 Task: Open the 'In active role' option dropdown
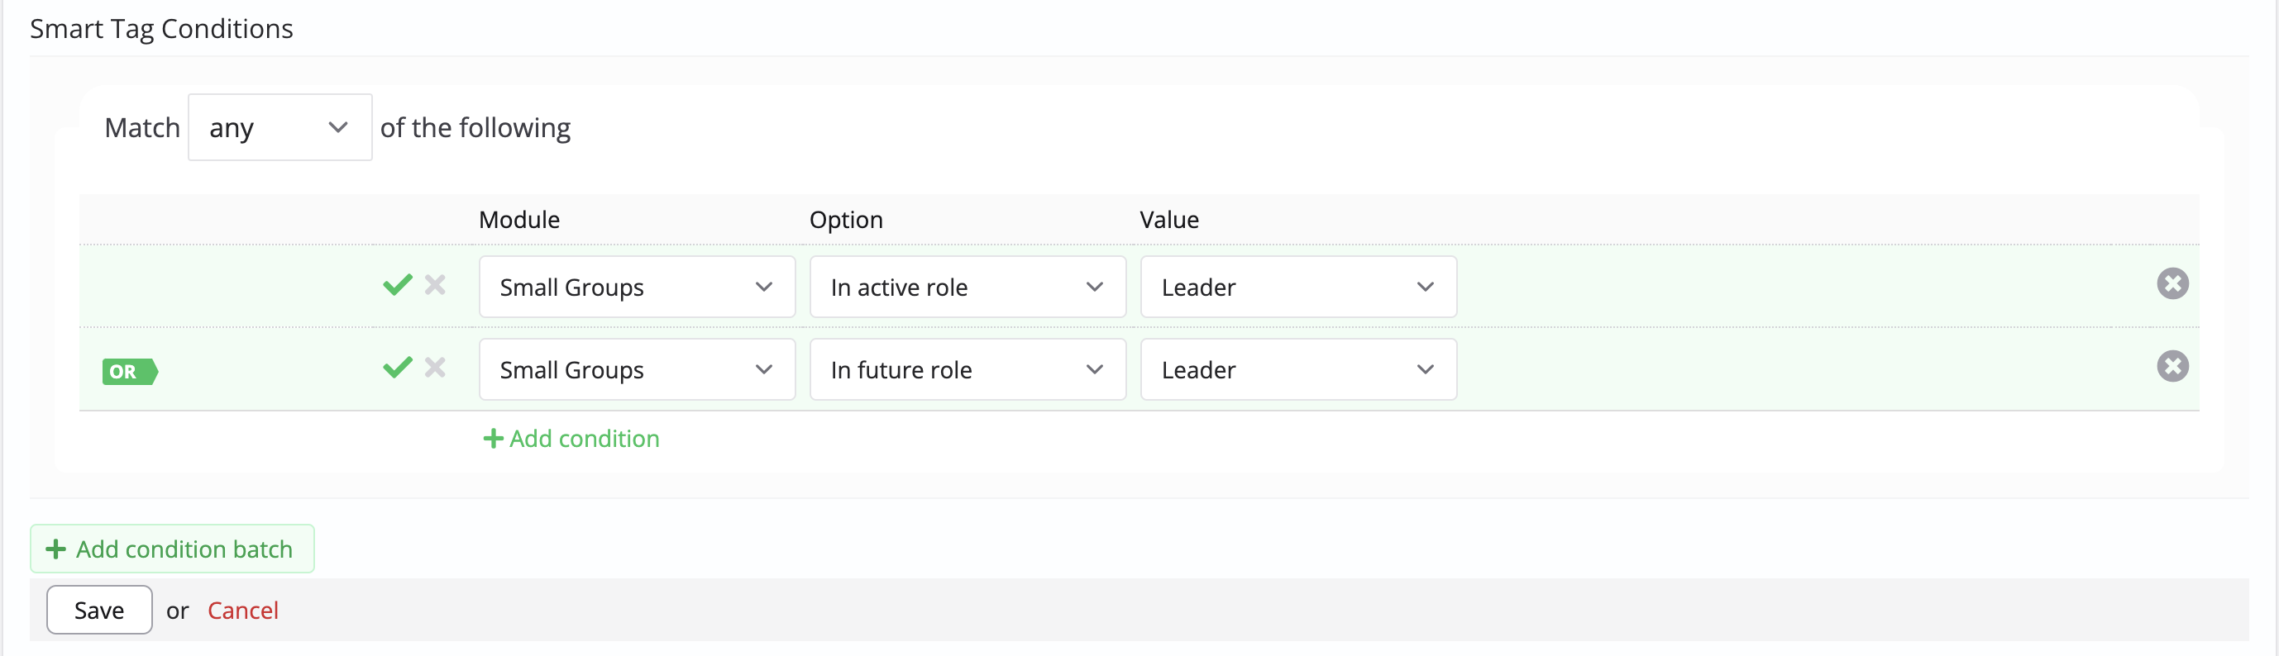pos(967,288)
